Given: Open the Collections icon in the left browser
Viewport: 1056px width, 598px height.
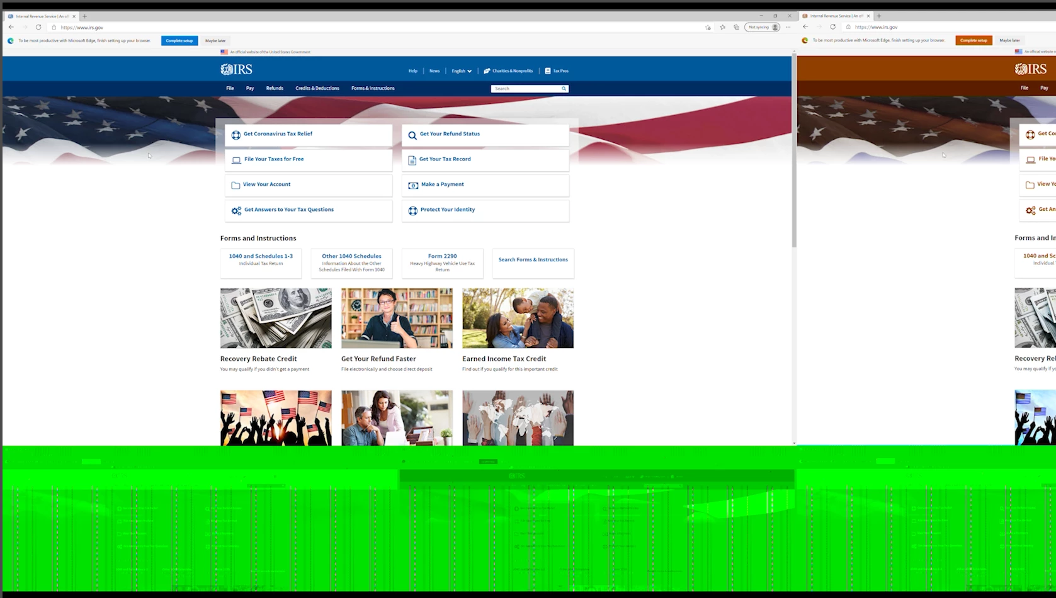Looking at the screenshot, I should 736,27.
